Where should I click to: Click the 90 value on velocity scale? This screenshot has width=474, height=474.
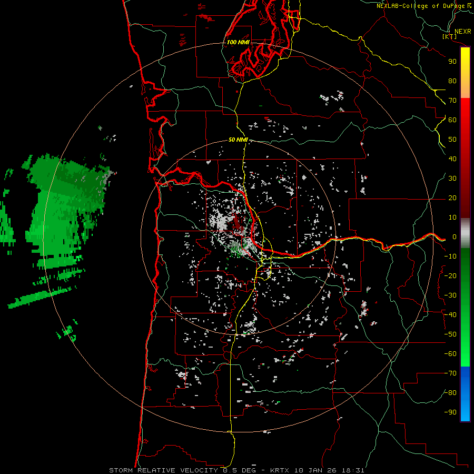click(452, 62)
